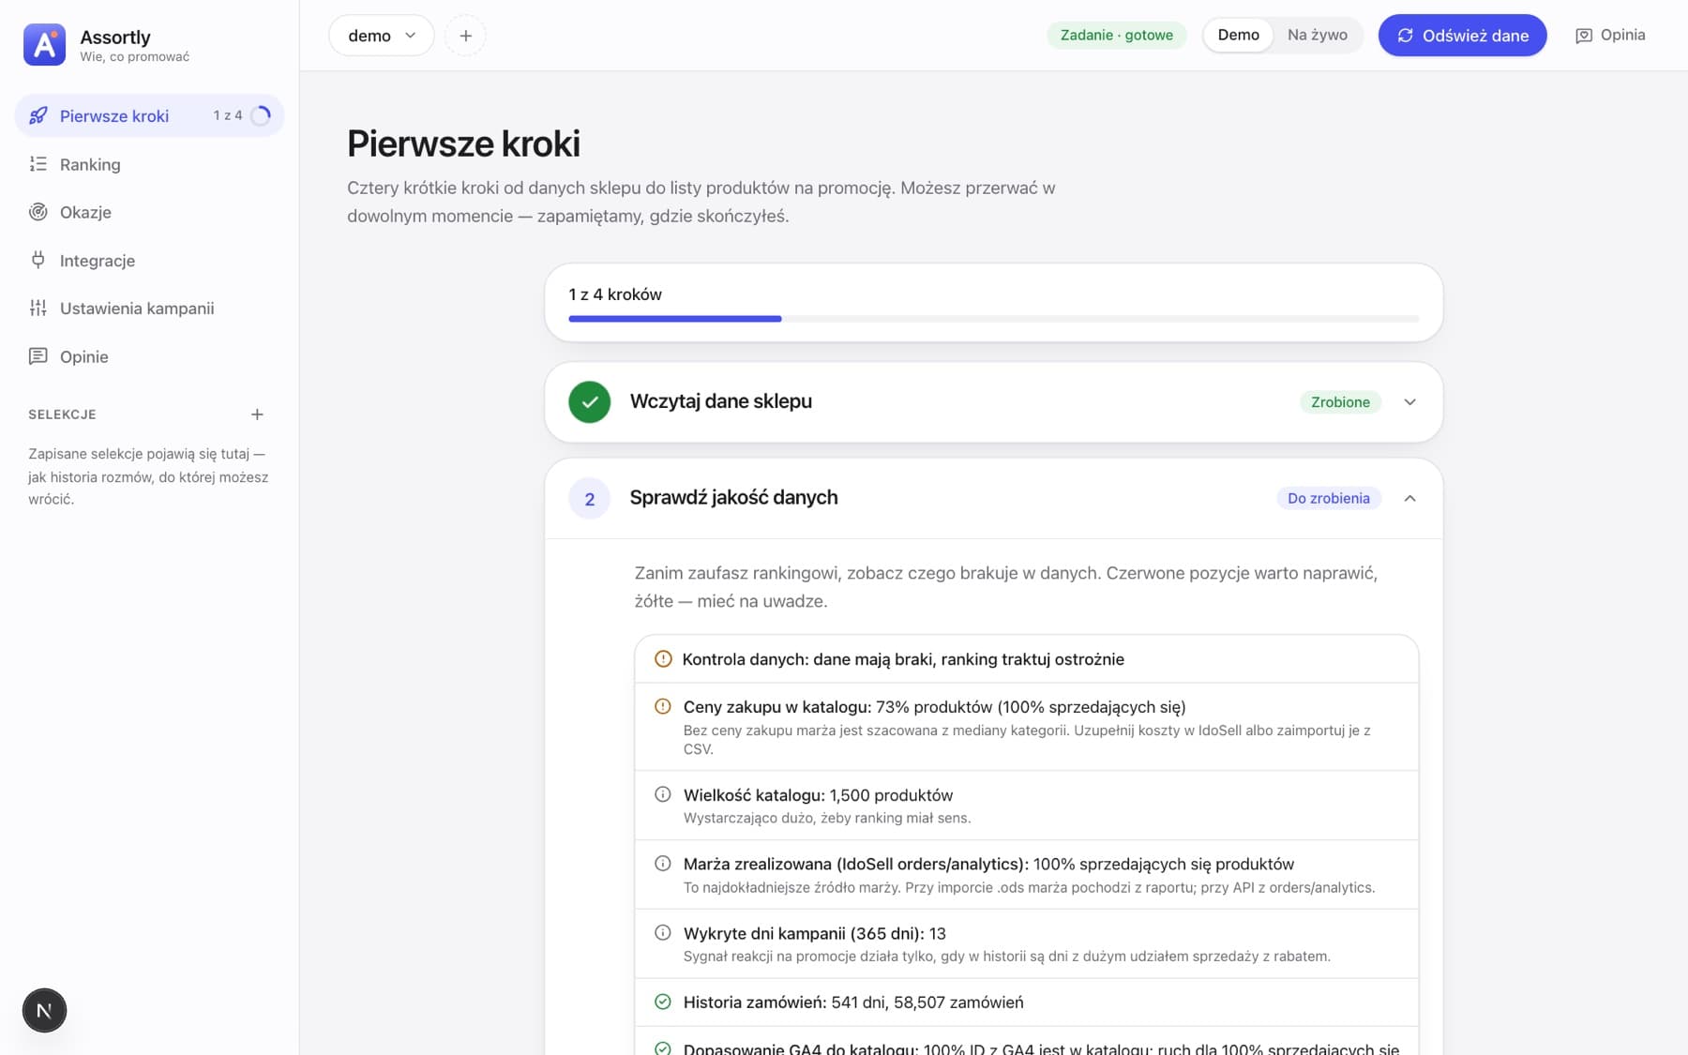Click Wykryte dni kampanii (365 dni): 13
Image resolution: width=1688 pixels, height=1055 pixels.
point(814,933)
